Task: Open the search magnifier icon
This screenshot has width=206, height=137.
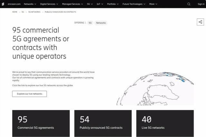Action: coord(189,4)
